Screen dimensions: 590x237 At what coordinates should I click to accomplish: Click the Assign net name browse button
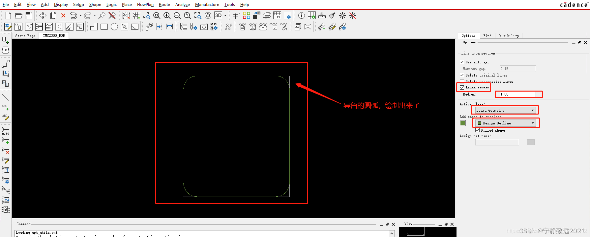(x=530, y=142)
